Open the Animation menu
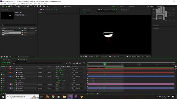The height and width of the screenshot is (99, 177). pos(29,4)
